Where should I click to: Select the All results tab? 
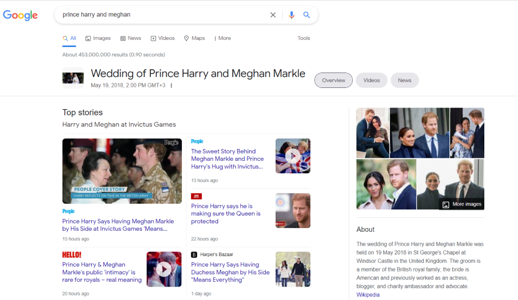click(69, 38)
